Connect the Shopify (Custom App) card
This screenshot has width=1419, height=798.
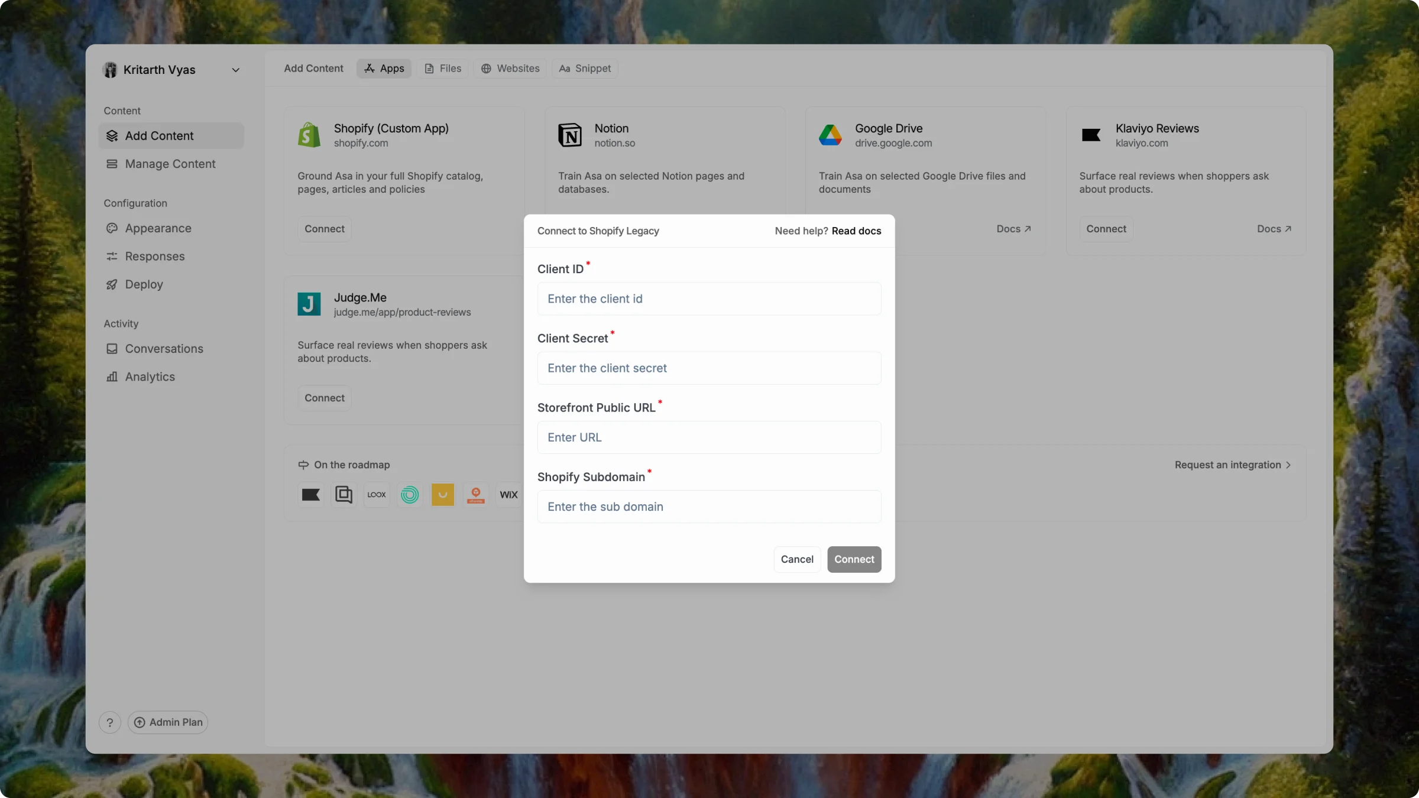coord(325,229)
